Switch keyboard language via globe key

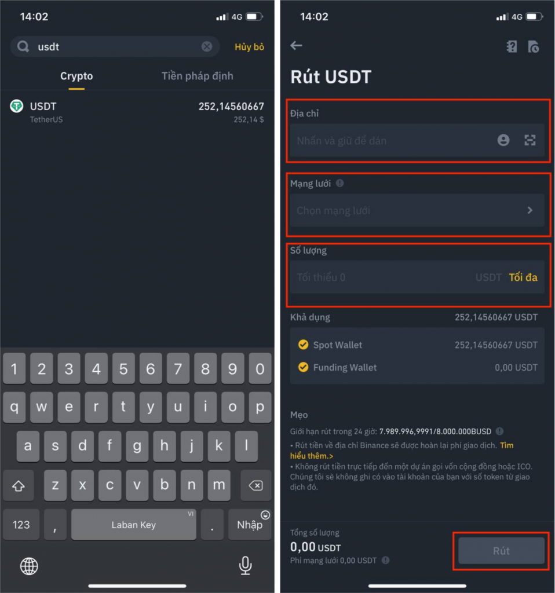coord(29,566)
